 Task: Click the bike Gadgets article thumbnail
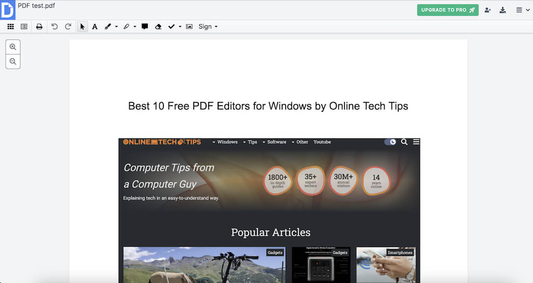(204, 265)
